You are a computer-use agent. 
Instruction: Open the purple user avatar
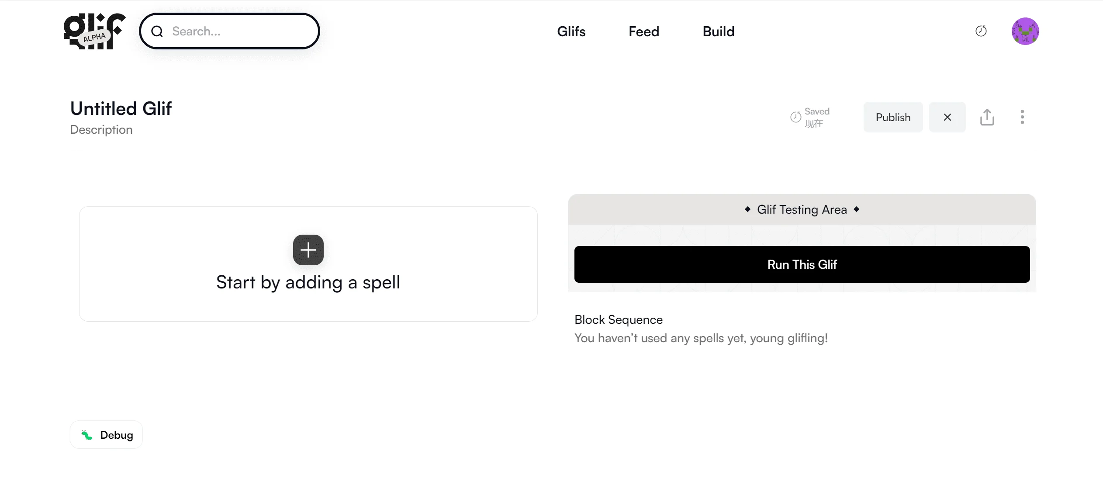(1025, 31)
